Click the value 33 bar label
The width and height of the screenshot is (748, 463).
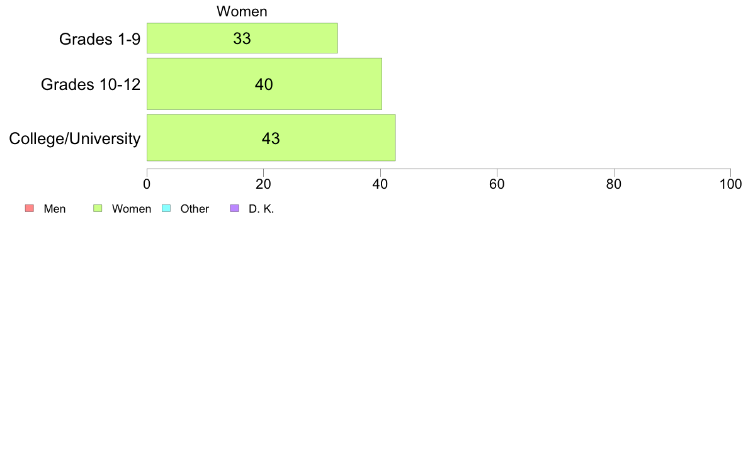(242, 38)
